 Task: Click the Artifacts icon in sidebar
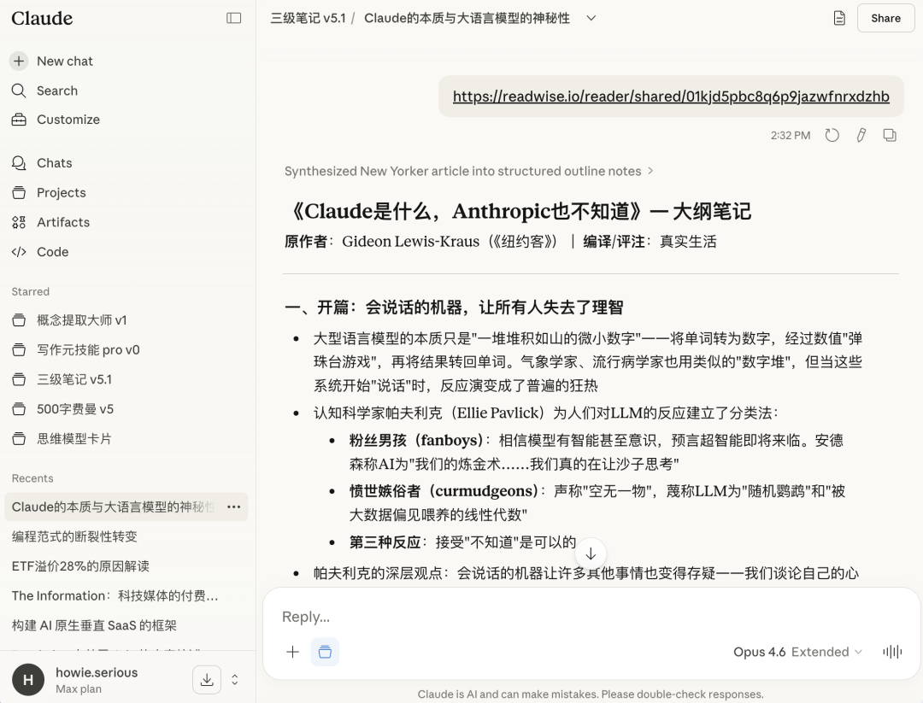pos(19,222)
